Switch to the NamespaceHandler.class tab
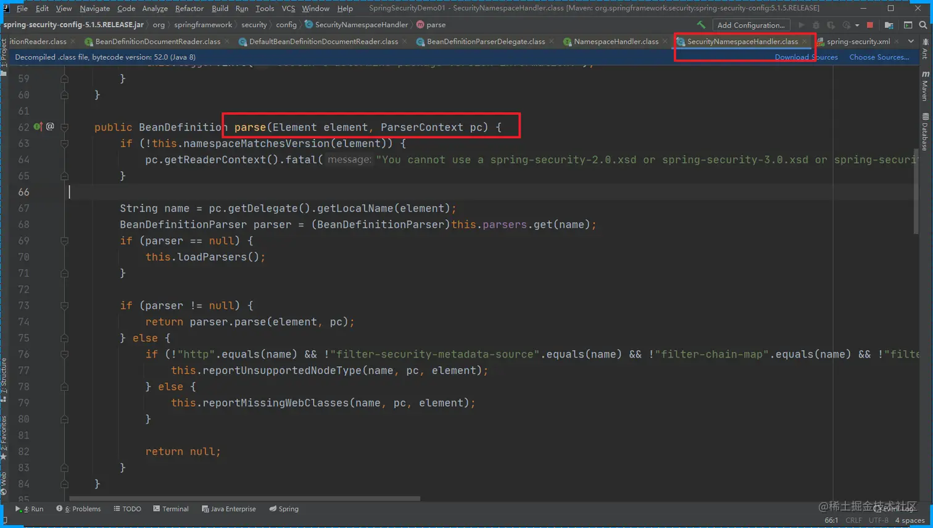The height and width of the screenshot is (528, 933). pos(616,41)
